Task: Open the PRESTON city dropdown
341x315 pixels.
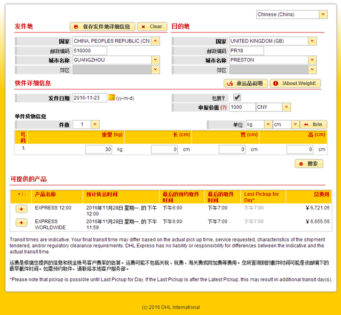Action: 312,60
